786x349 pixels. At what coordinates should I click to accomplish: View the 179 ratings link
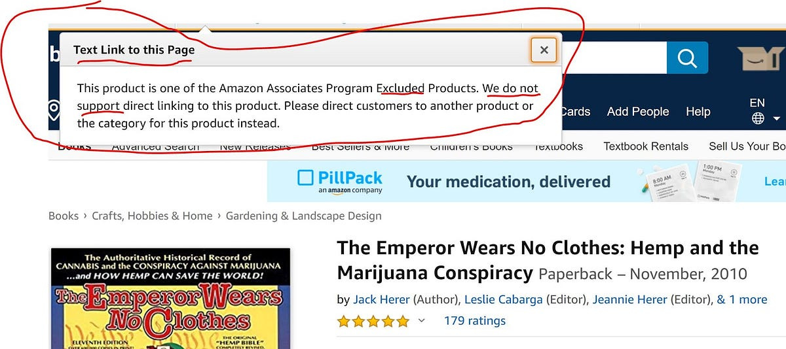point(475,321)
